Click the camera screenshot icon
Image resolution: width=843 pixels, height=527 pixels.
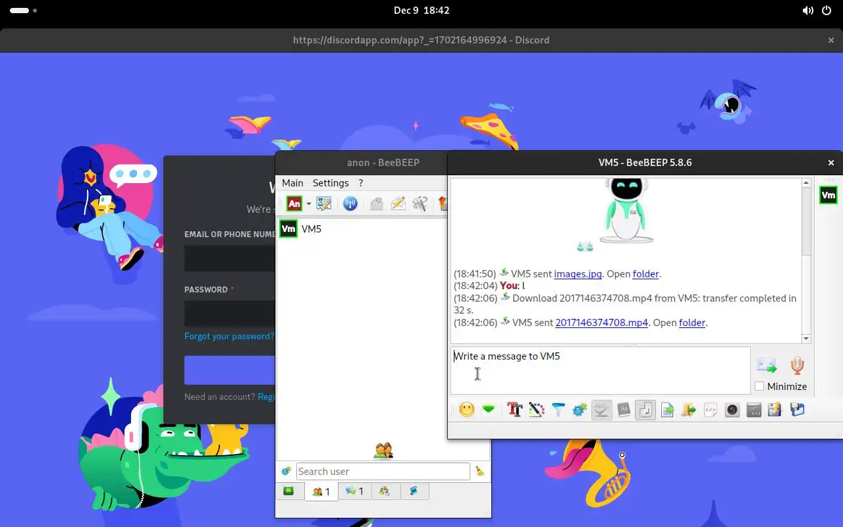[x=732, y=410]
